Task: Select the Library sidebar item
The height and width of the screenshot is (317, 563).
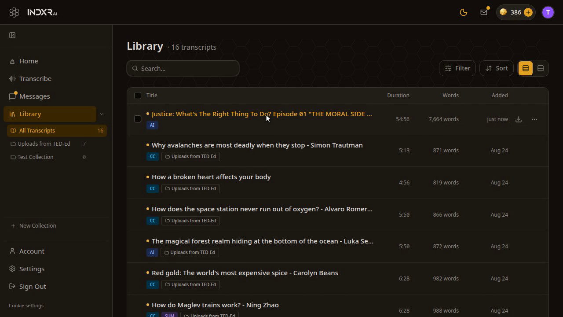Action: pyautogui.click(x=50, y=114)
